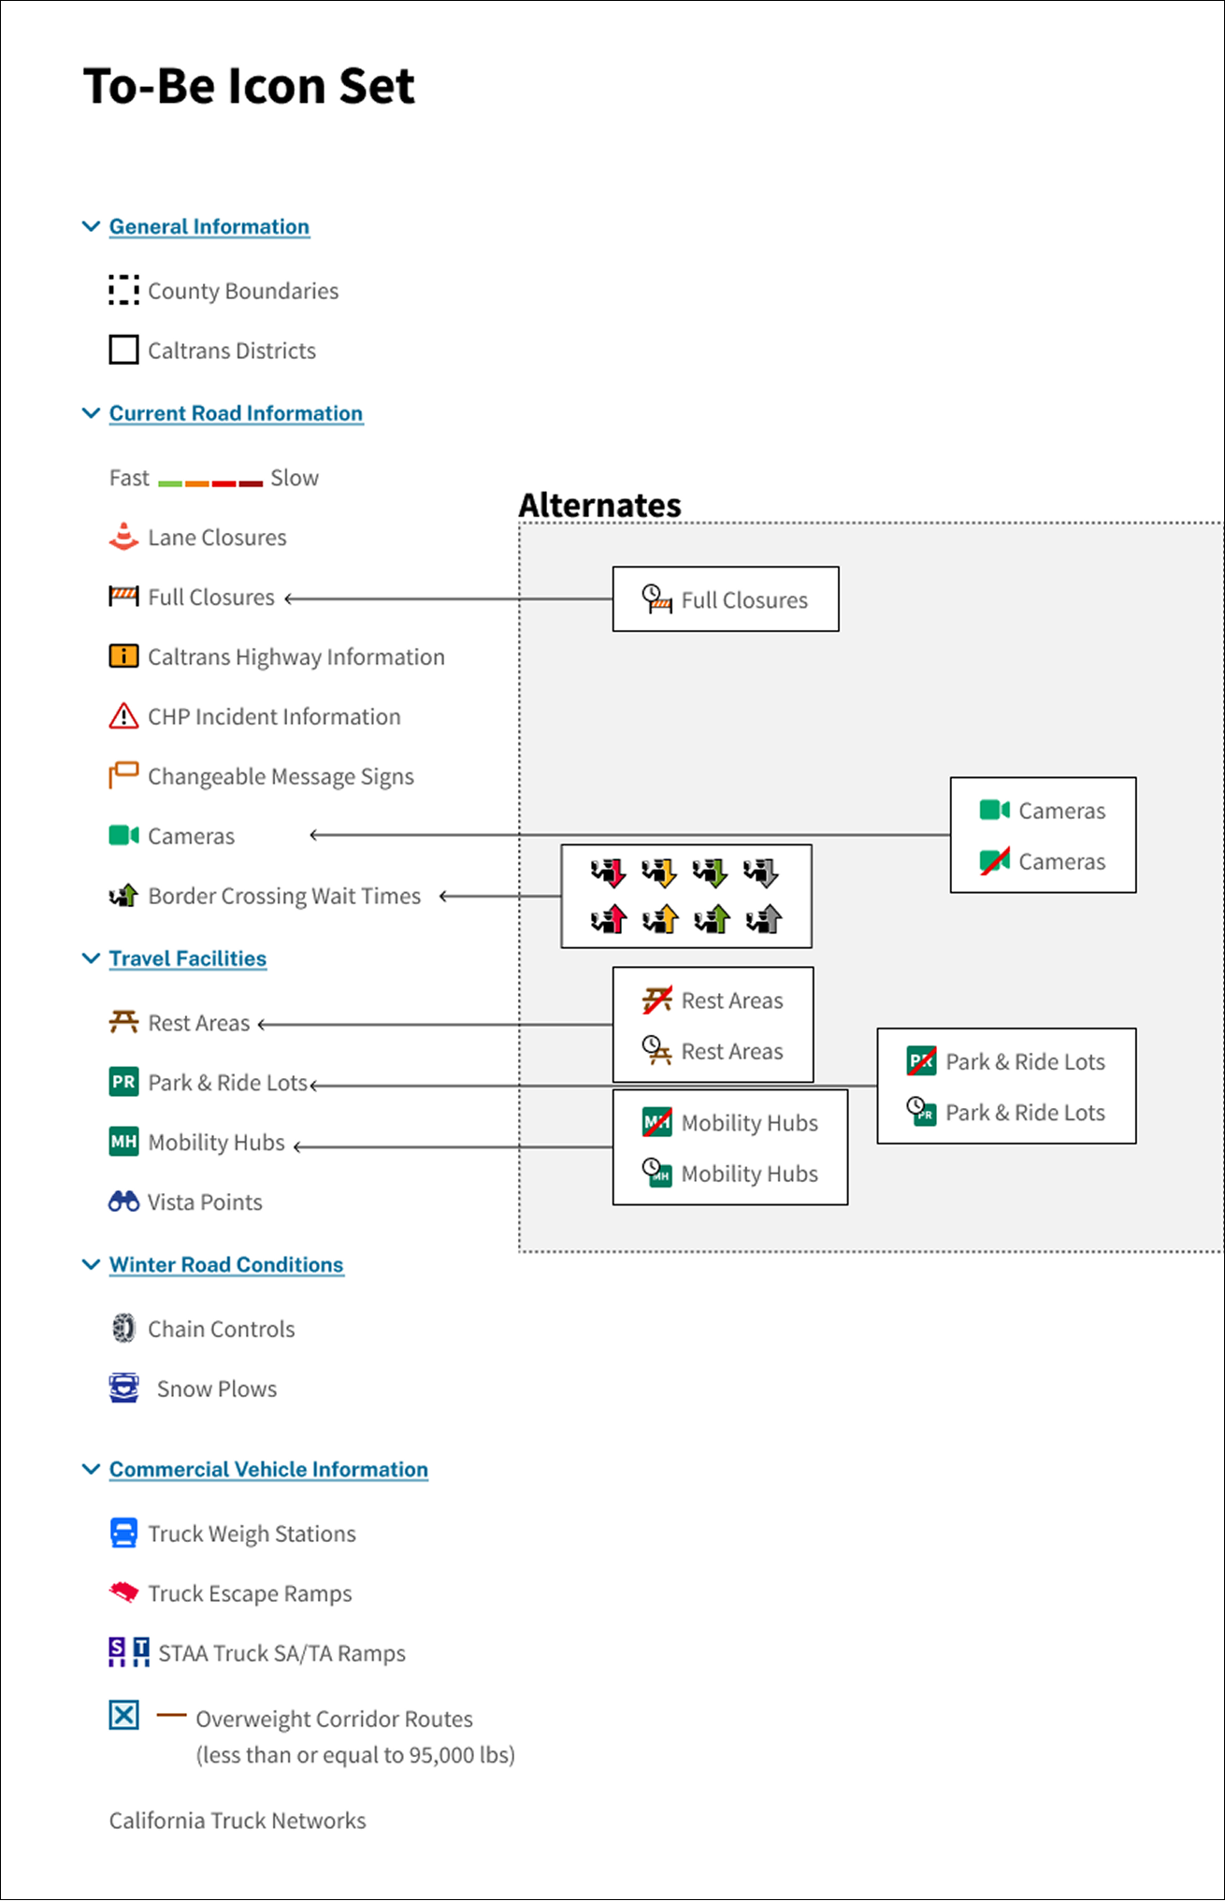Click the crossed-out Cameras alternate icon
1225x1901 pixels.
pyautogui.click(x=994, y=861)
